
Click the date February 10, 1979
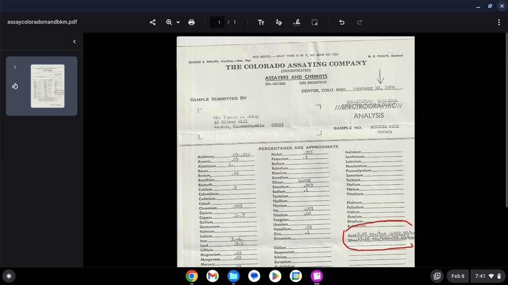pos(374,88)
